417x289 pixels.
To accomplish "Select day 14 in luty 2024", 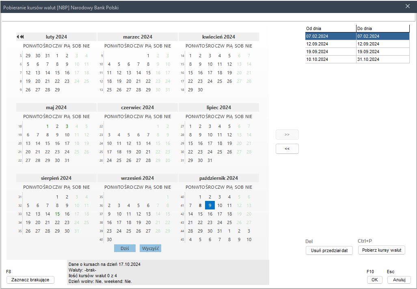I will (x=48, y=73).
